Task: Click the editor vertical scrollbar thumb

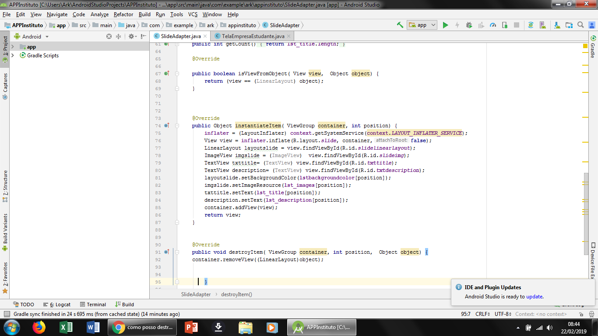Action: (x=586, y=213)
